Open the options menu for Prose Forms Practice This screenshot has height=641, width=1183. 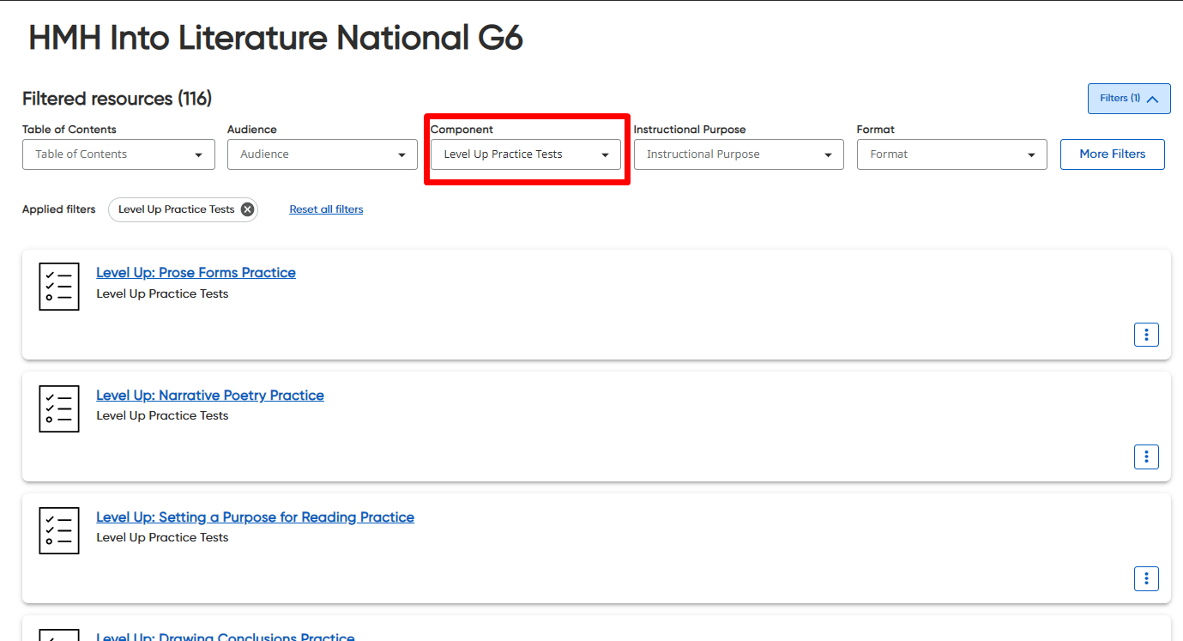pyautogui.click(x=1146, y=335)
